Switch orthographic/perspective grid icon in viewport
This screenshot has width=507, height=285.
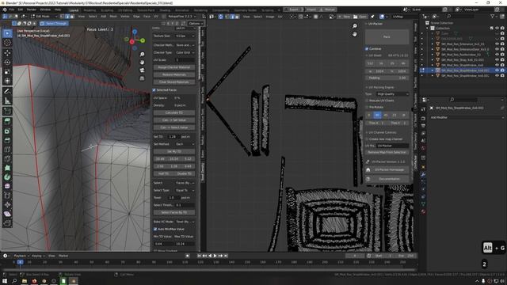coord(142,78)
